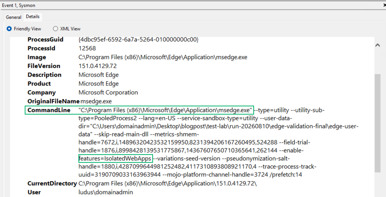Click the CommandLine field label
The image size is (386, 197).
point(49,110)
